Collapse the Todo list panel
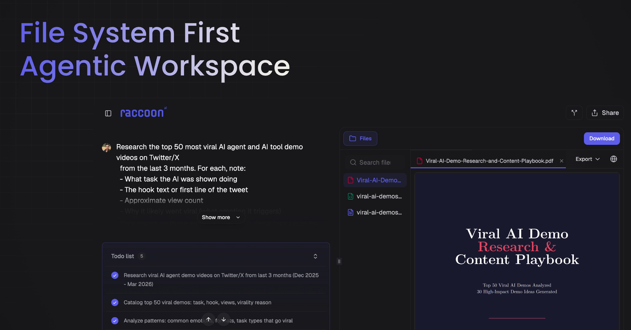Image resolution: width=631 pixels, height=330 pixels. click(x=315, y=256)
